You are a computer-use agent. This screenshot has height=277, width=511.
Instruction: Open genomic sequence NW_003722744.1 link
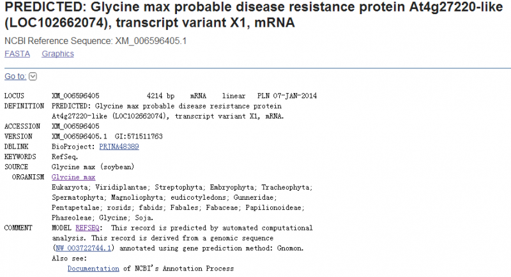point(84,248)
